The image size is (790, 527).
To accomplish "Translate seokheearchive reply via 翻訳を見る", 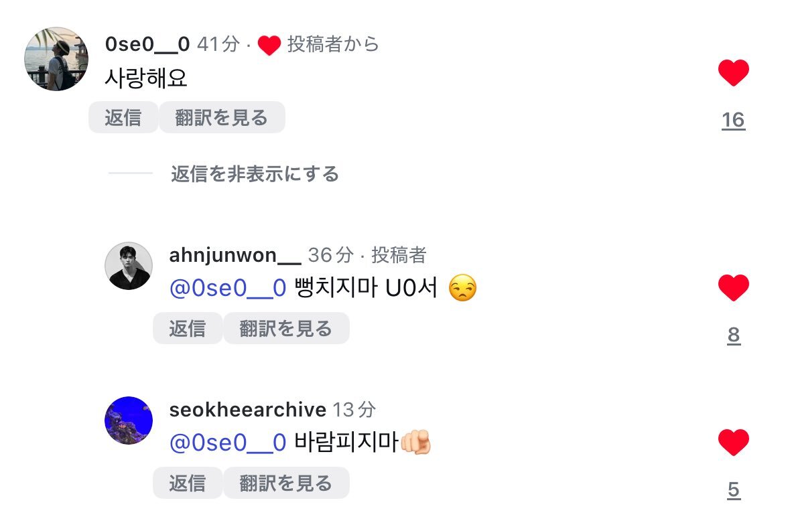I will [286, 483].
